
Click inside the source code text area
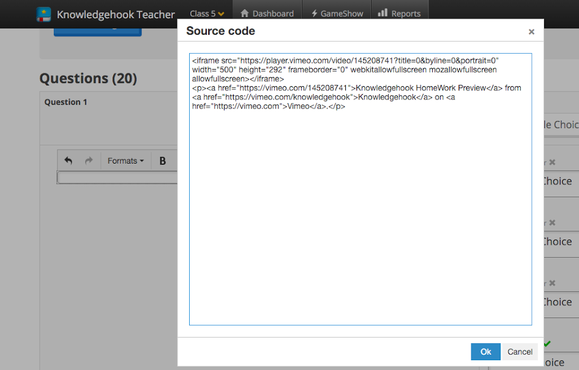tap(360, 189)
